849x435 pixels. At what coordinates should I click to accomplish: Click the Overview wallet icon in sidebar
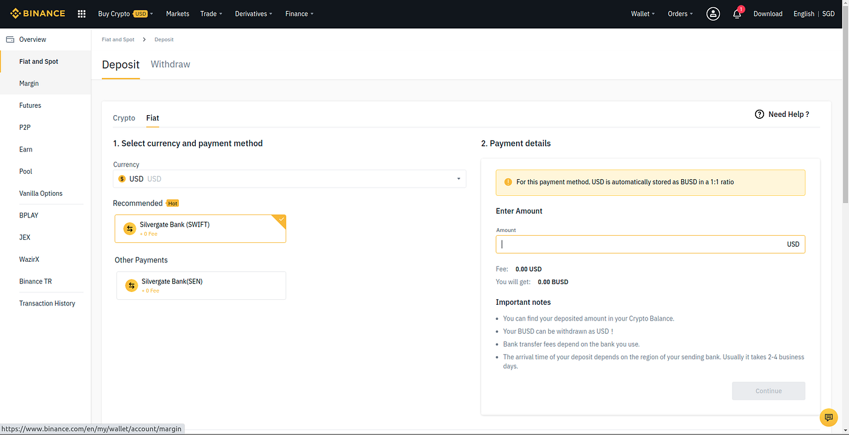pos(10,39)
